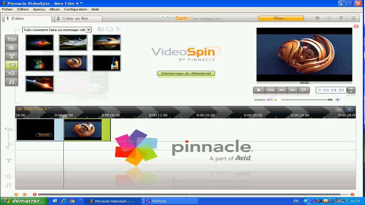
Task: Open the Configuration menu
Action: coord(76,9)
